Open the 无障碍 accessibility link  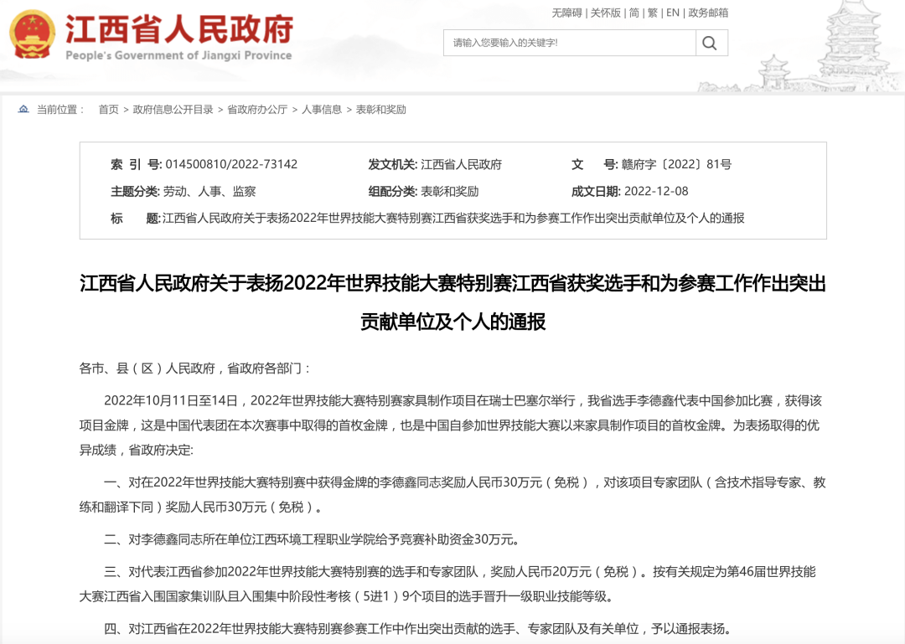click(x=566, y=13)
